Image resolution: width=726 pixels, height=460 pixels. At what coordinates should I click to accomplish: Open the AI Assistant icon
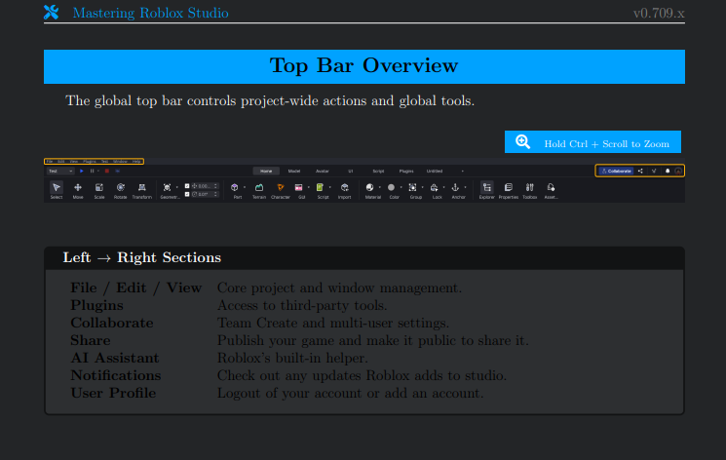pos(654,171)
